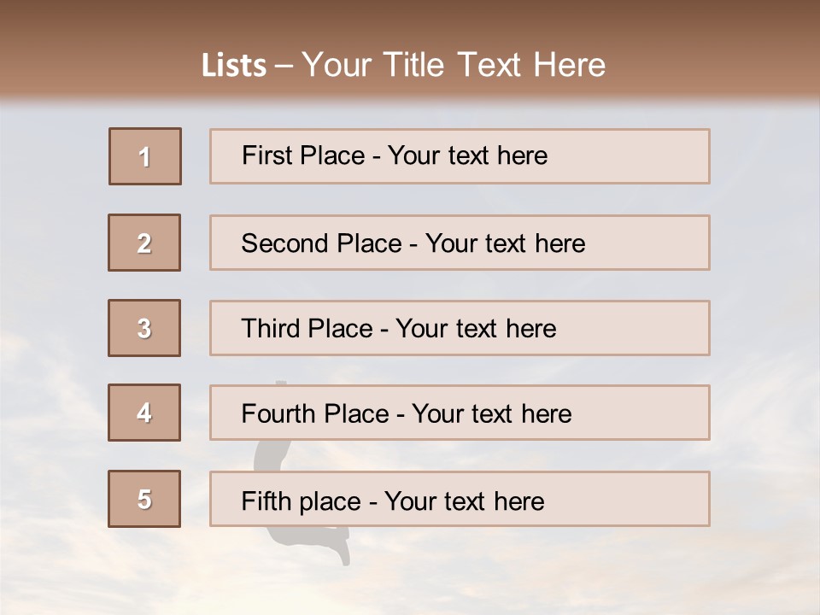Click 'Your text here' in the fifth row
The height and width of the screenshot is (615, 820).
(464, 501)
